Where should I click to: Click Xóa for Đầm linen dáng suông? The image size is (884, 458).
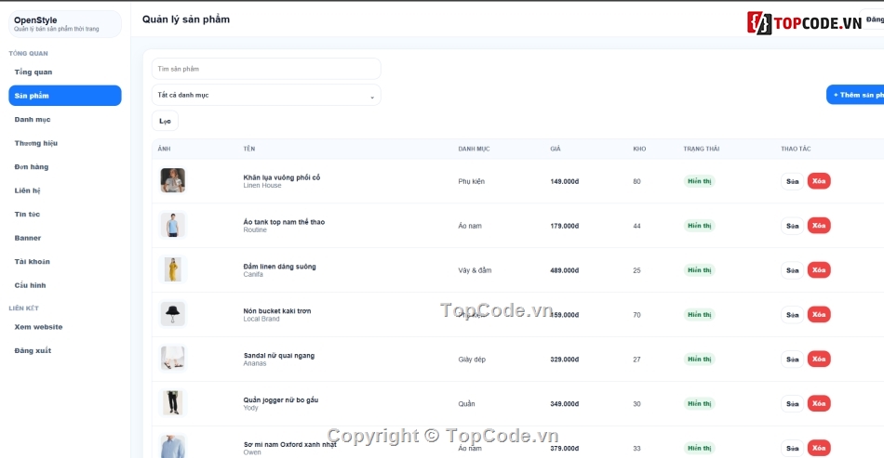click(x=819, y=270)
